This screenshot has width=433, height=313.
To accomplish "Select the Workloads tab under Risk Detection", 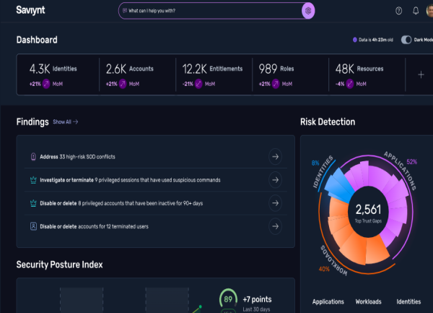I will point(370,301).
